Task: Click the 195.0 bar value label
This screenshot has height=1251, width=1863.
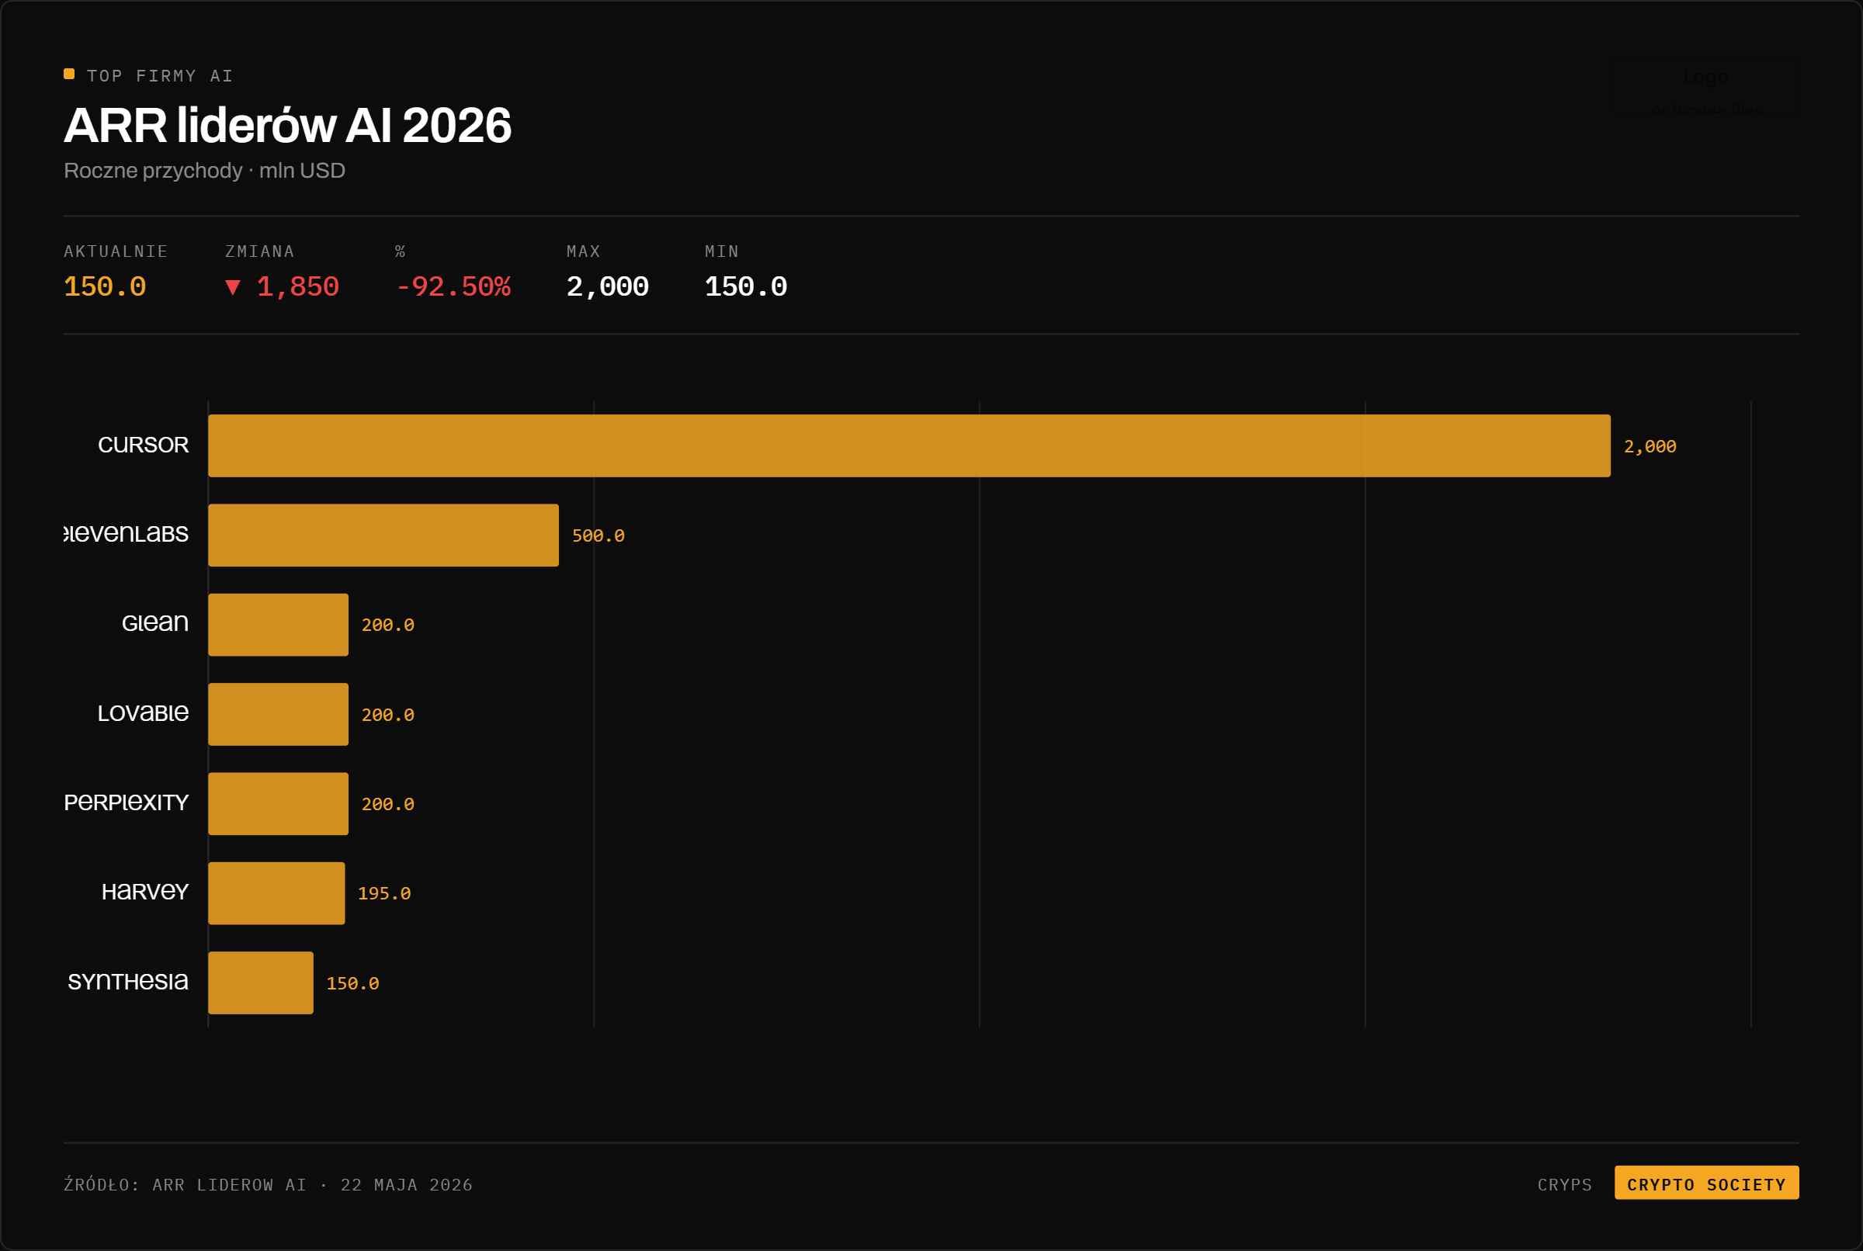Action: tap(384, 893)
